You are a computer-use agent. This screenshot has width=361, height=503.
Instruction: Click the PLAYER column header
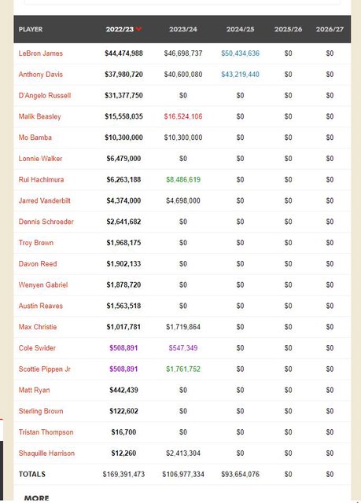[31, 29]
